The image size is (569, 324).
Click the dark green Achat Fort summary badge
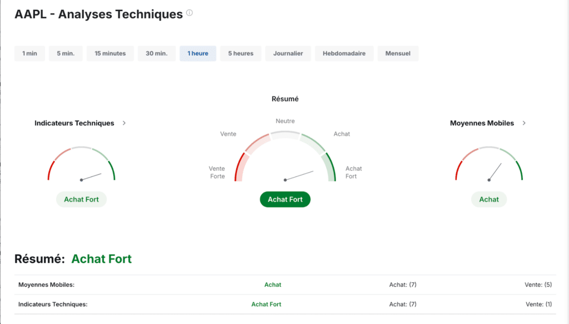285,199
